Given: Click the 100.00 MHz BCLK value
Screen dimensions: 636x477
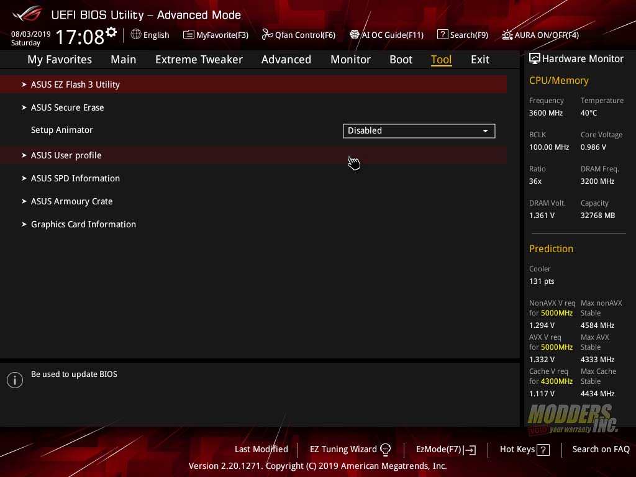Looking at the screenshot, I should tap(549, 147).
